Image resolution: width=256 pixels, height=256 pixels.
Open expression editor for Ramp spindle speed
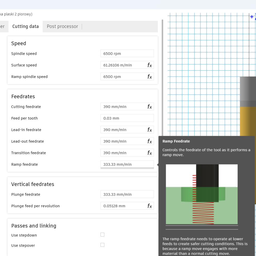point(150,77)
